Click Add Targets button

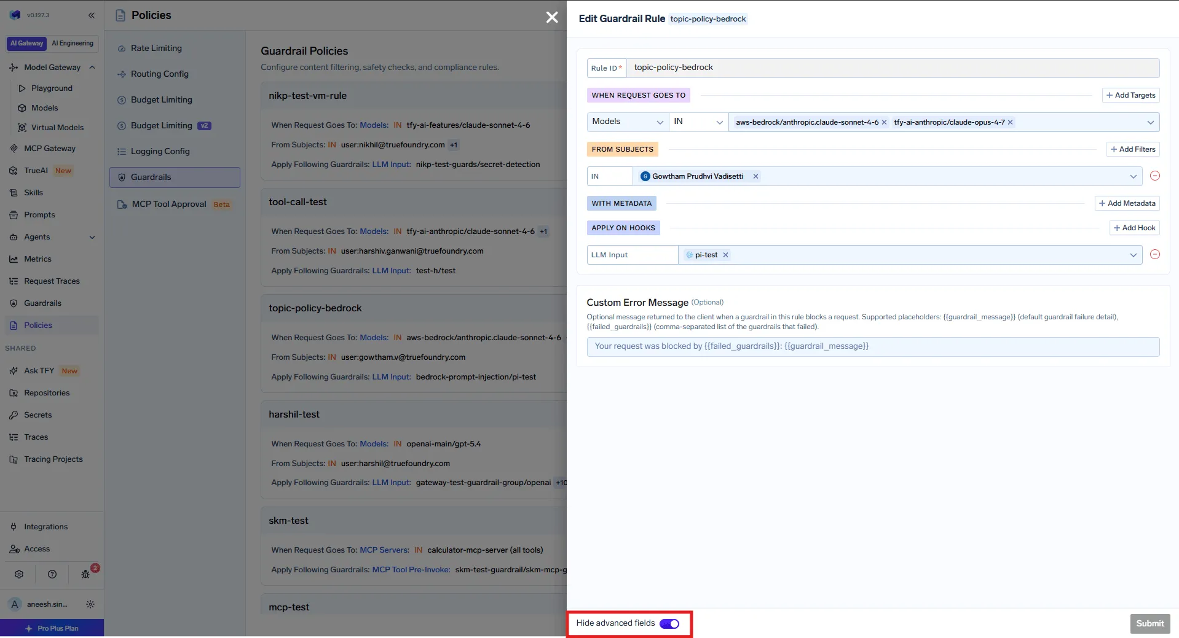(x=1130, y=95)
